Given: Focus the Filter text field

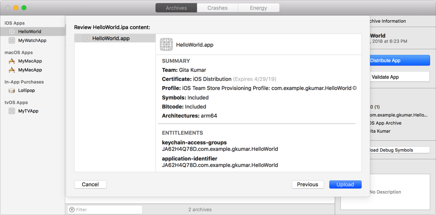Looking at the screenshot, I should (x=107, y=210).
